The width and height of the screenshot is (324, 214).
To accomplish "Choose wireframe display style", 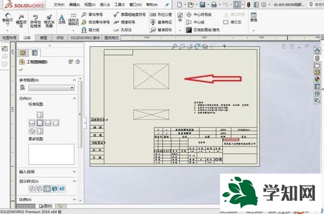I will (x=32, y=189).
